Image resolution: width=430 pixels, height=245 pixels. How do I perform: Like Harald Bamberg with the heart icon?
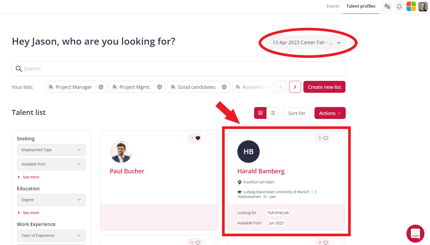point(326,138)
